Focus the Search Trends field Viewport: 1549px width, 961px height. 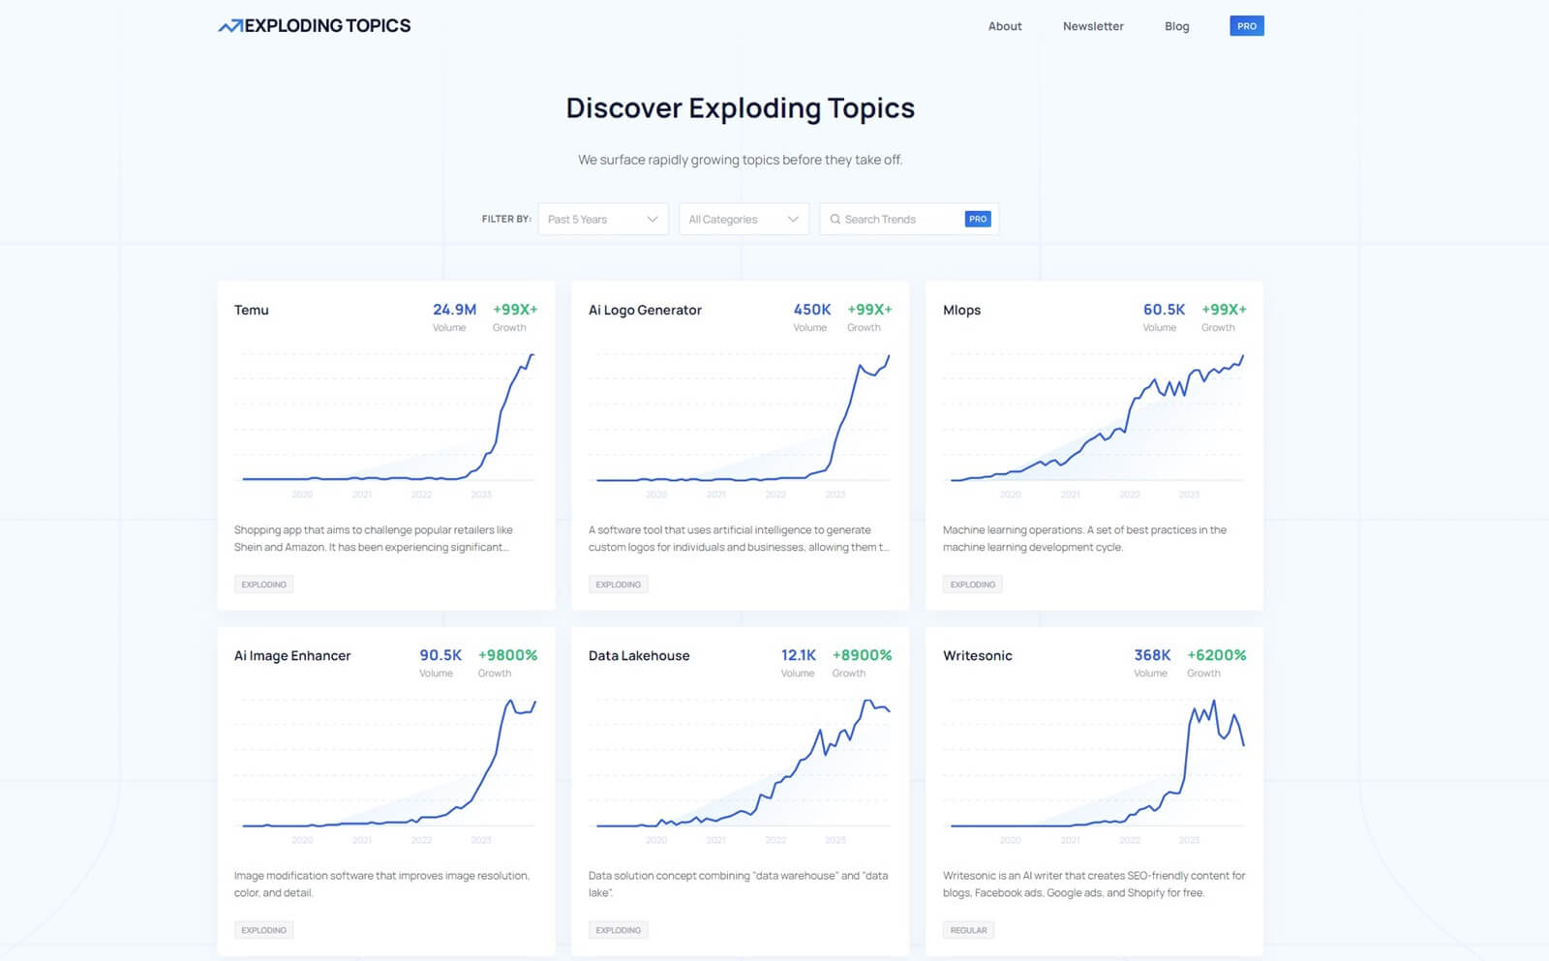908,220
